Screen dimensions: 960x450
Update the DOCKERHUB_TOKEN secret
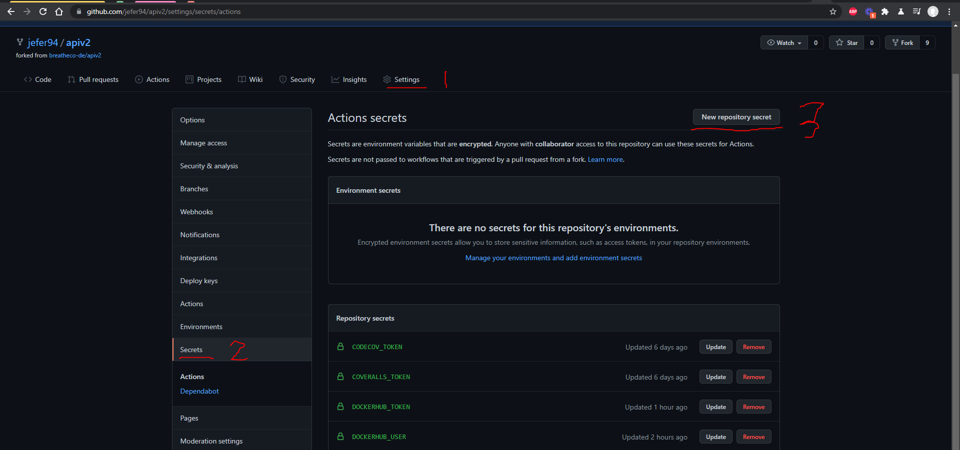[715, 407]
